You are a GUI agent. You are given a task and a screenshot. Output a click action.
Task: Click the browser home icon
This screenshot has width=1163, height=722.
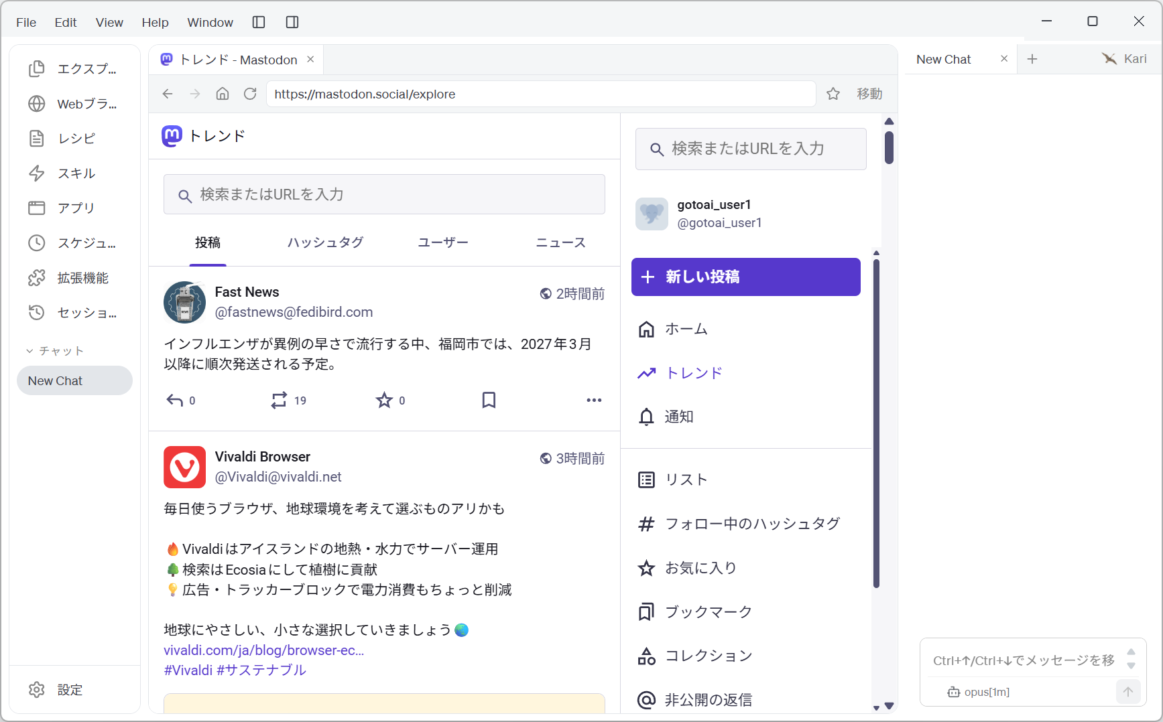pos(223,94)
